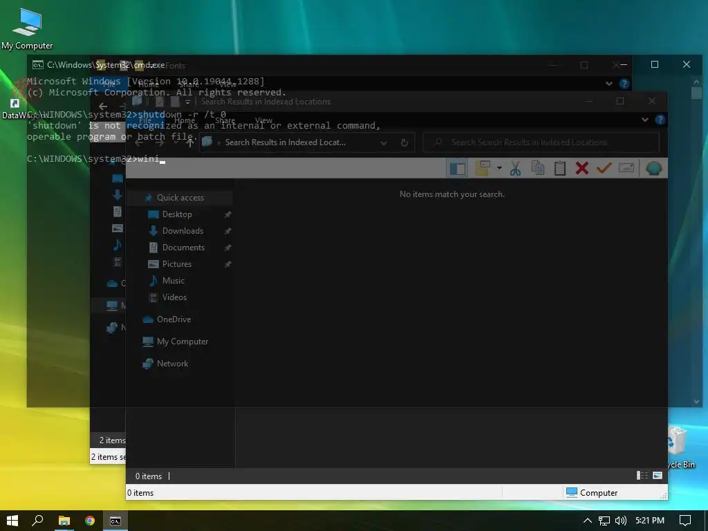Expand ribbon chevron in background Fonts window
The width and height of the screenshot is (708, 531).
[608, 84]
